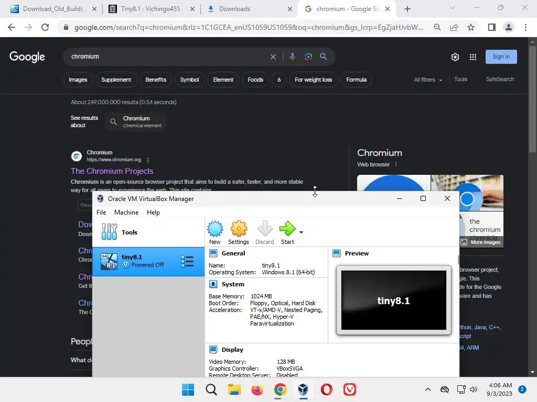Launch Vivaldi from the taskbar
The image size is (537, 402).
point(350,389)
